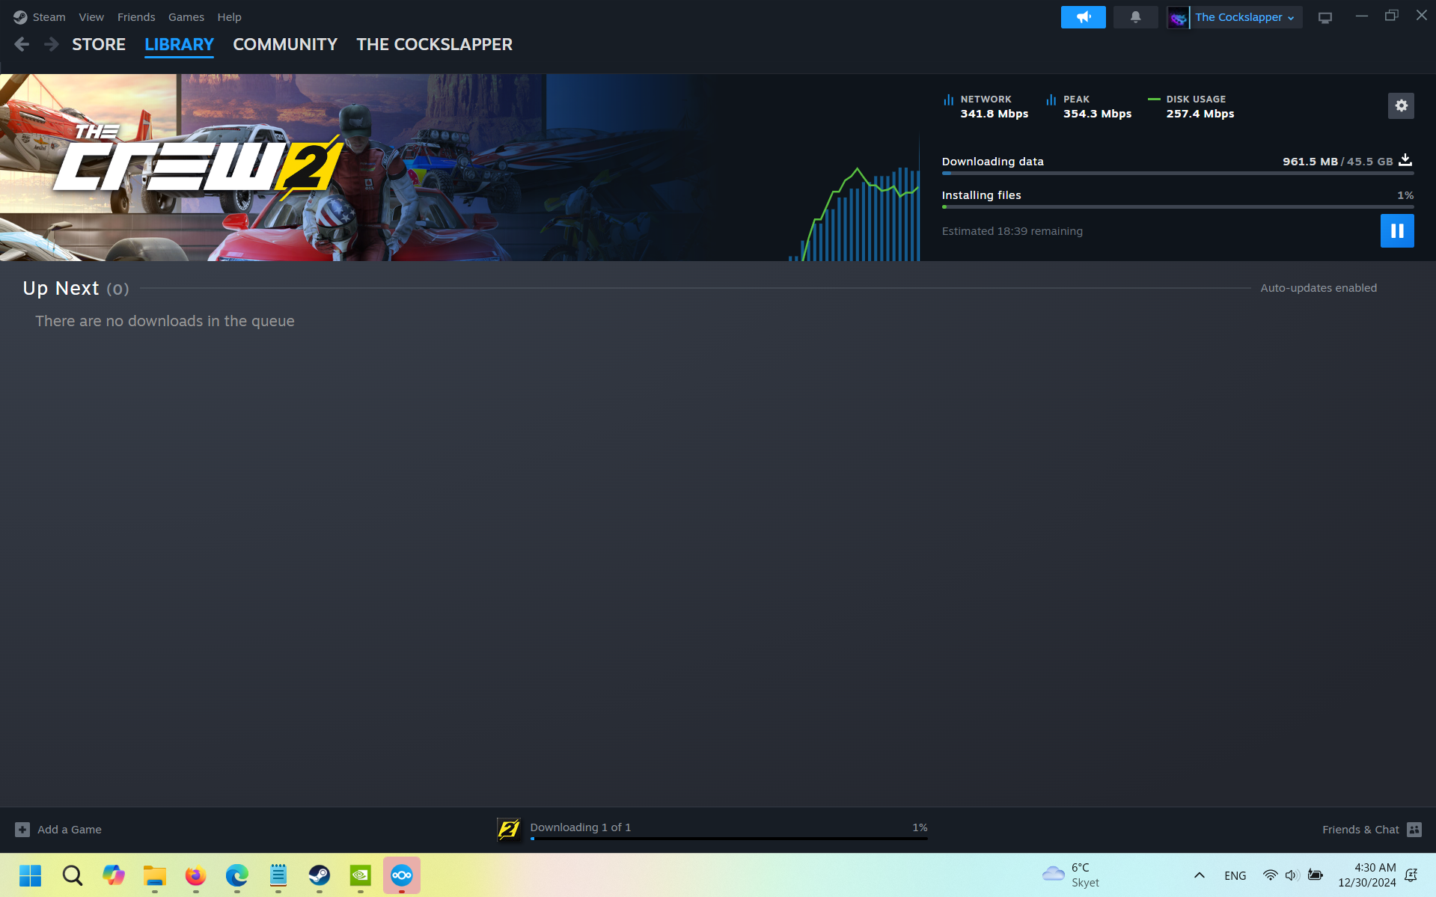
Task: Open the NVIDIA app in the taskbar
Action: click(361, 875)
